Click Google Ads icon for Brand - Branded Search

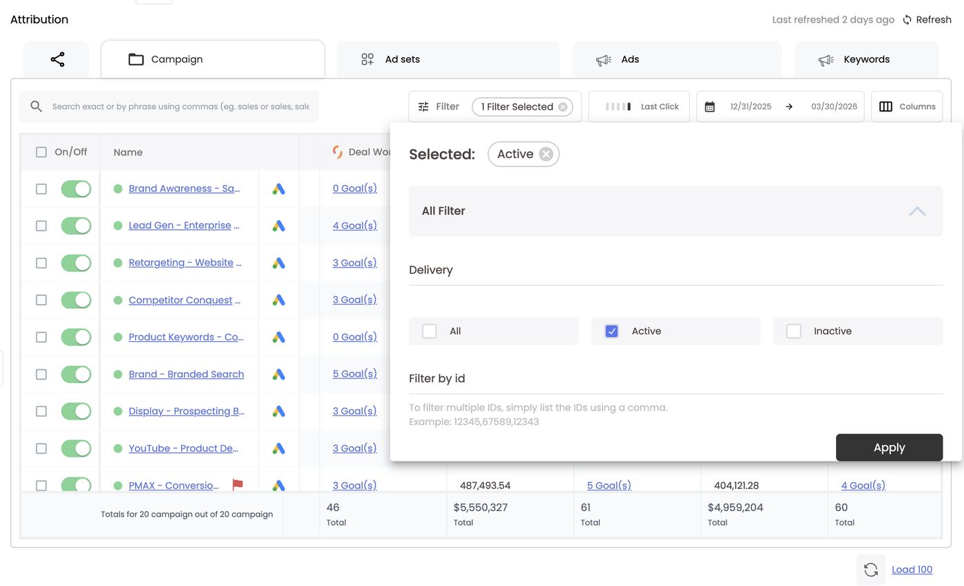(278, 374)
